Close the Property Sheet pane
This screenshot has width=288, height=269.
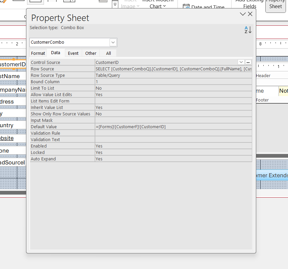pyautogui.click(x=250, y=14)
